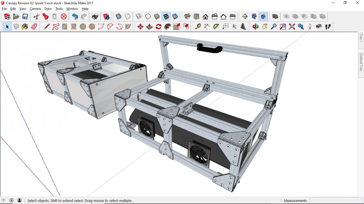Toggle X-ray face style
Screen dimensions: 364x204
(x=119, y=16)
